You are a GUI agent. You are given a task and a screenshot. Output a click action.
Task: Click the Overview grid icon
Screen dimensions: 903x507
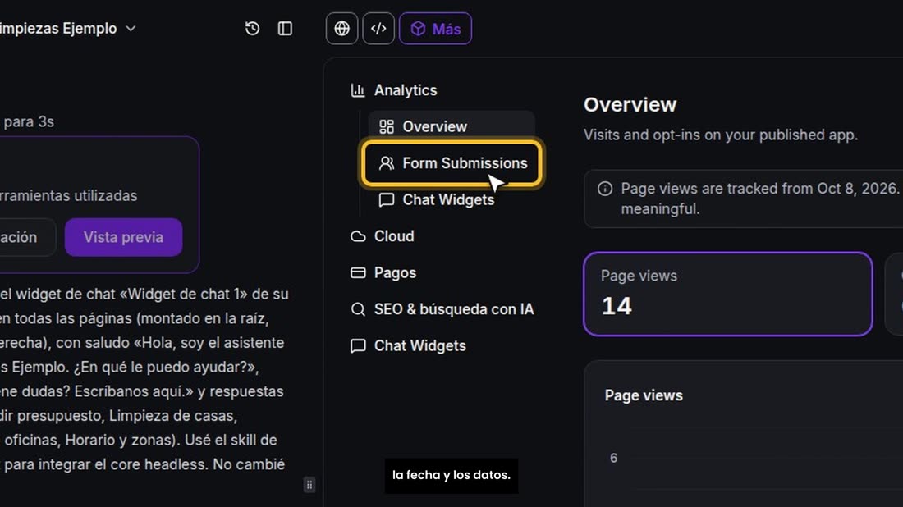[x=387, y=126]
